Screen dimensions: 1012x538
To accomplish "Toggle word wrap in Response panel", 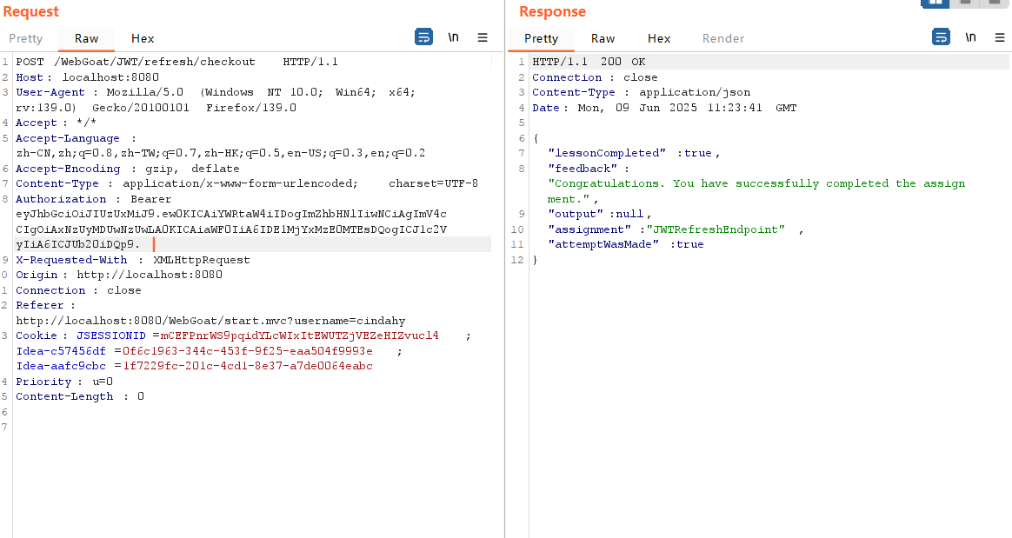I will pyautogui.click(x=941, y=37).
